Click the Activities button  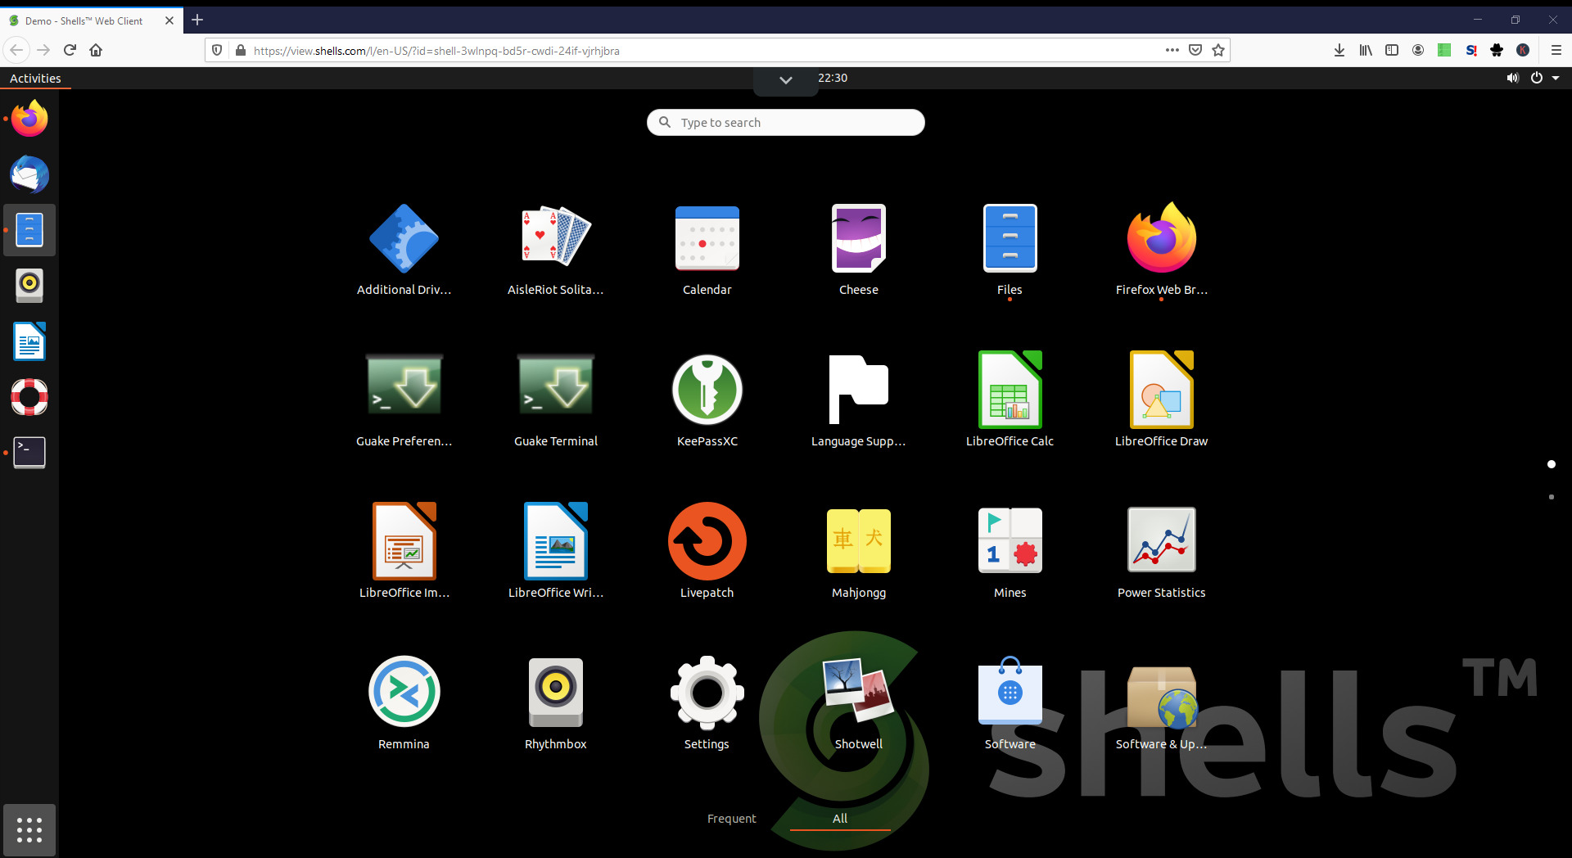coord(35,79)
